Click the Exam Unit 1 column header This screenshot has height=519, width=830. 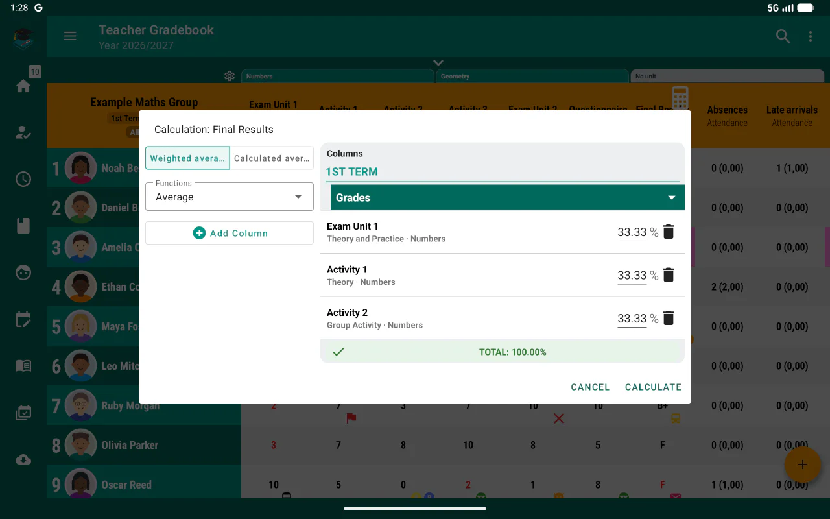point(273,104)
